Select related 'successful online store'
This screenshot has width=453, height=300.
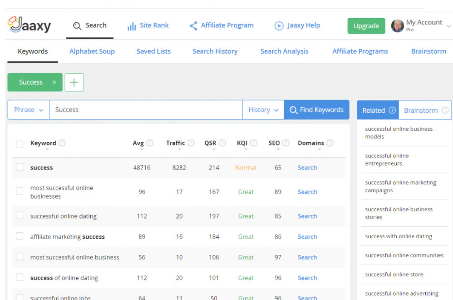coord(394,275)
